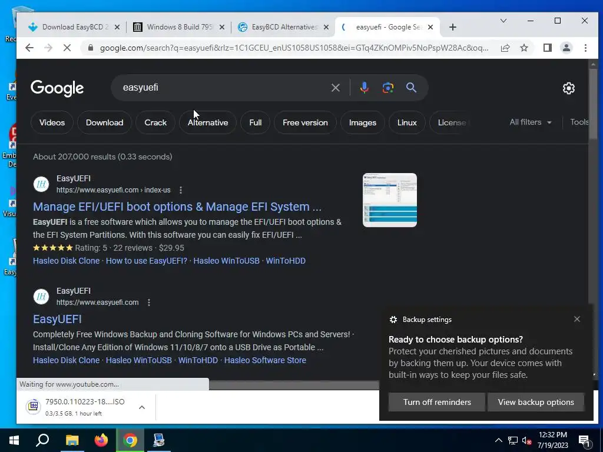Open the WinToHDD sitelink under first result
This screenshot has width=603, height=452.
[x=286, y=261]
